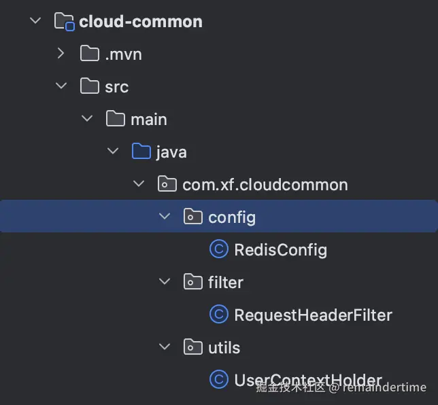Screen dimensions: 438x405
Task: Select the utils package label
Action: point(224,347)
